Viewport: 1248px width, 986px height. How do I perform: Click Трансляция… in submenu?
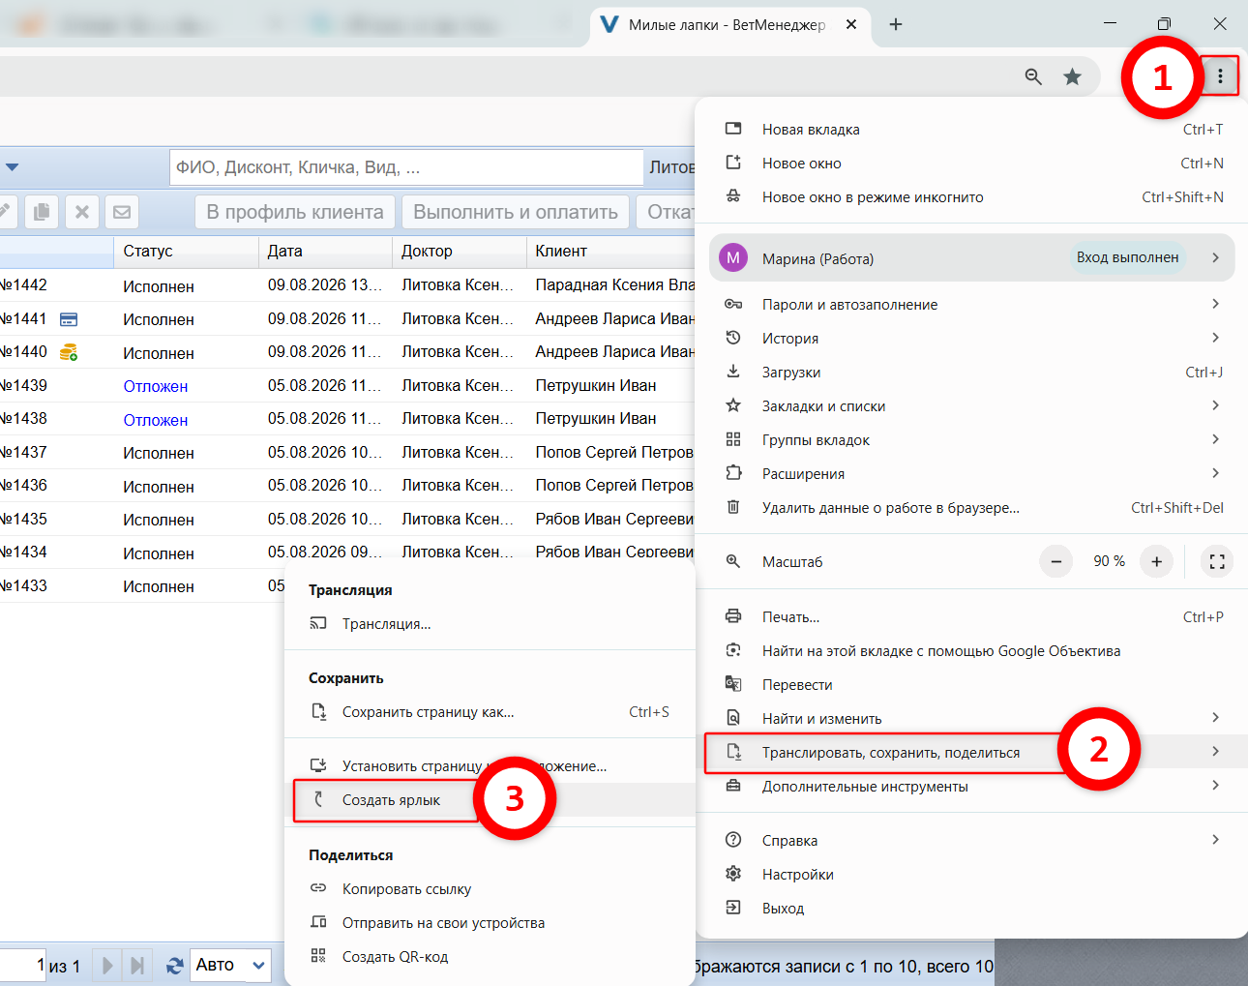point(490,624)
